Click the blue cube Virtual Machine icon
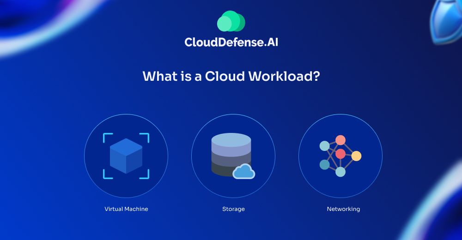This screenshot has width=462, height=240. (x=126, y=156)
